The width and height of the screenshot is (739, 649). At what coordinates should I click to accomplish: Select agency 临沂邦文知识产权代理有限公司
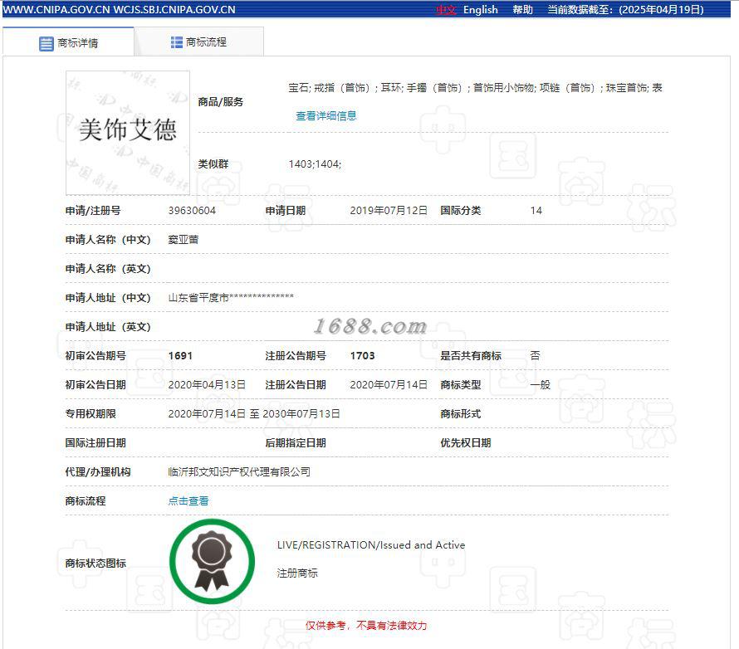pos(239,472)
